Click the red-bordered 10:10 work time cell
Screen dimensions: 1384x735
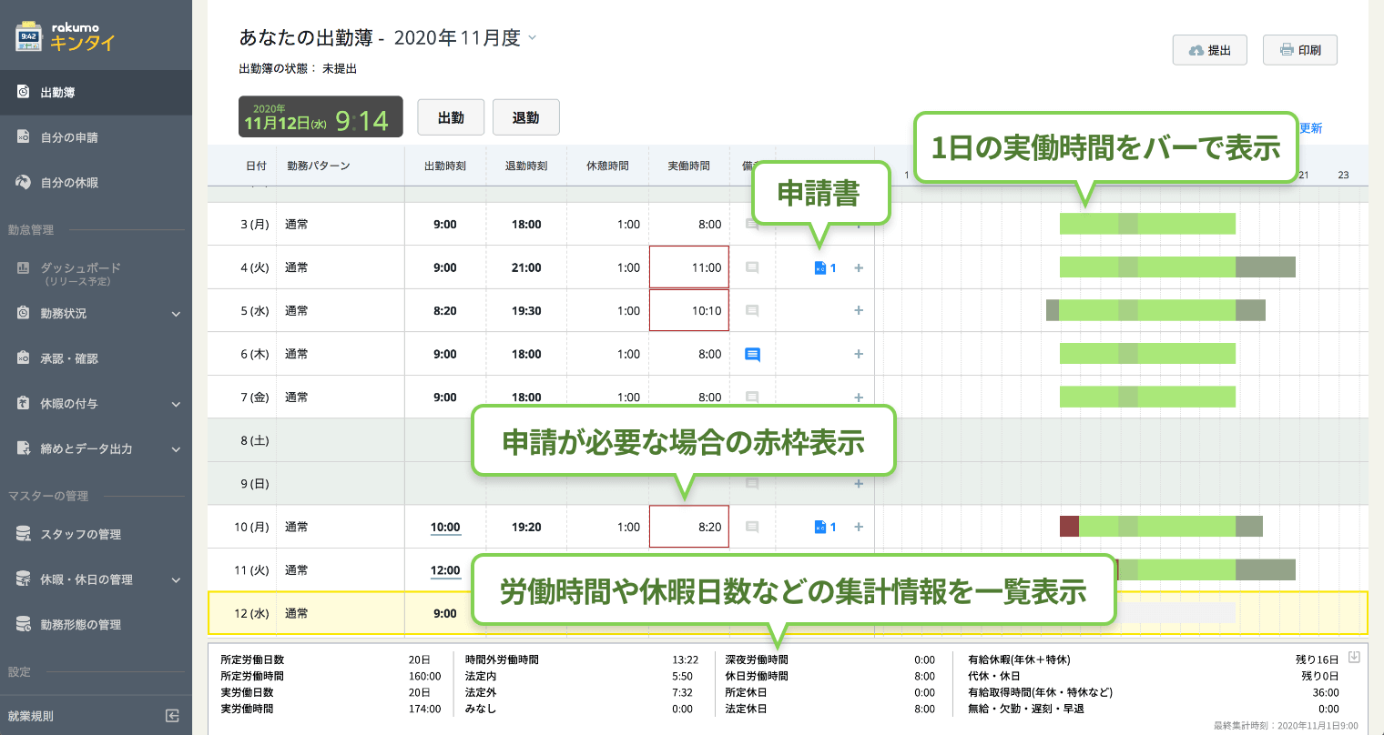[x=689, y=311]
